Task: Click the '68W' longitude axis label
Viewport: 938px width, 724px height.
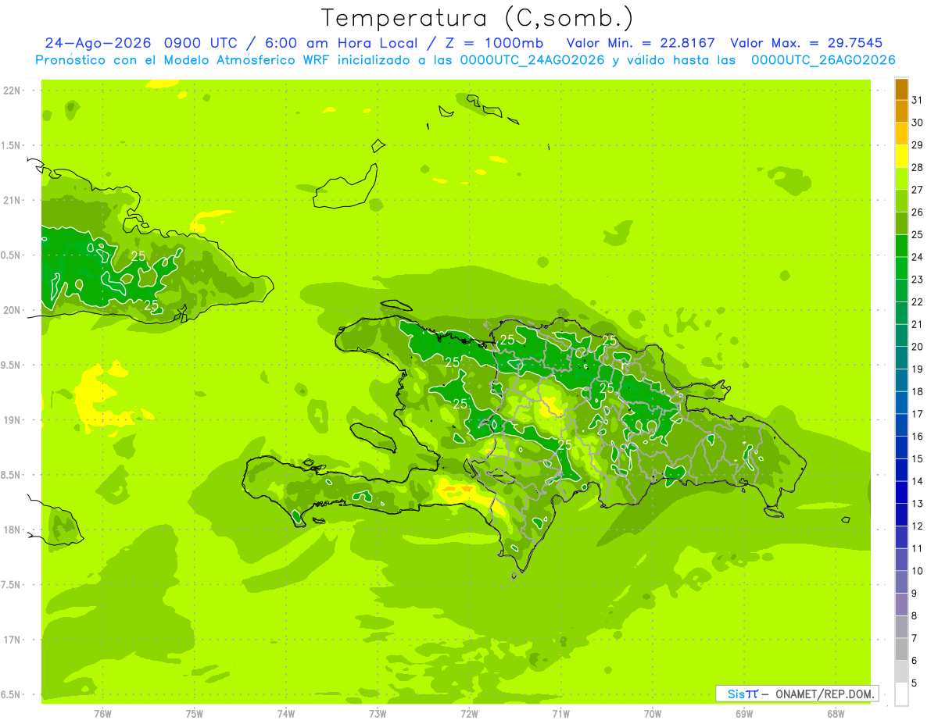Action: 836,714
